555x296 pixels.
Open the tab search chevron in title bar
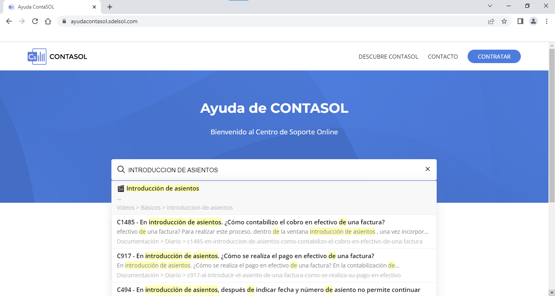[490, 6]
